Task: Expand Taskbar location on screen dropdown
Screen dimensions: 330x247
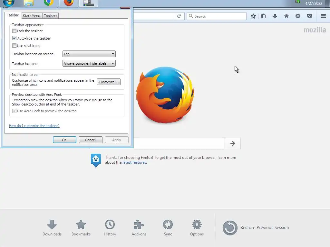Action: [x=89, y=54]
